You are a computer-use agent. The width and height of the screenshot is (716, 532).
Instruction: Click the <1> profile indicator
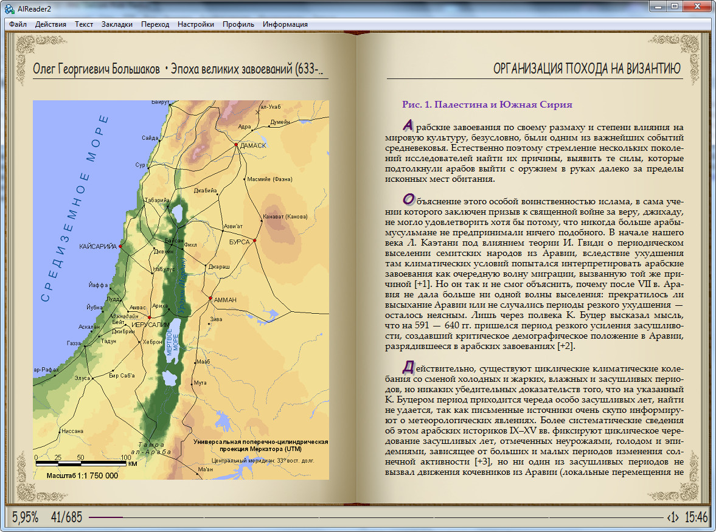point(672,517)
